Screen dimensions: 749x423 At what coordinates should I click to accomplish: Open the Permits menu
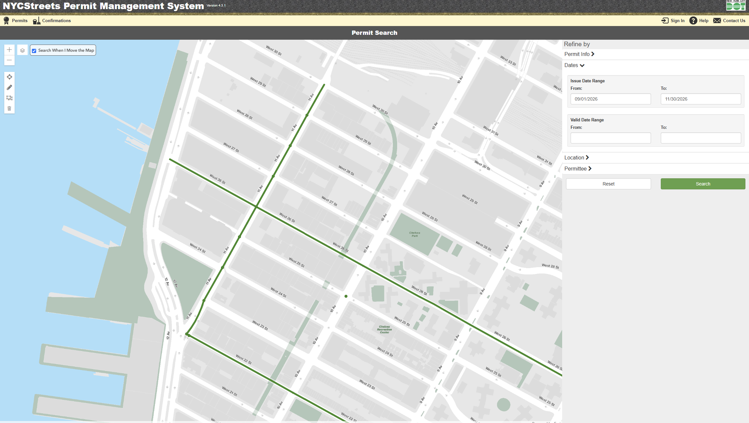[x=20, y=20]
